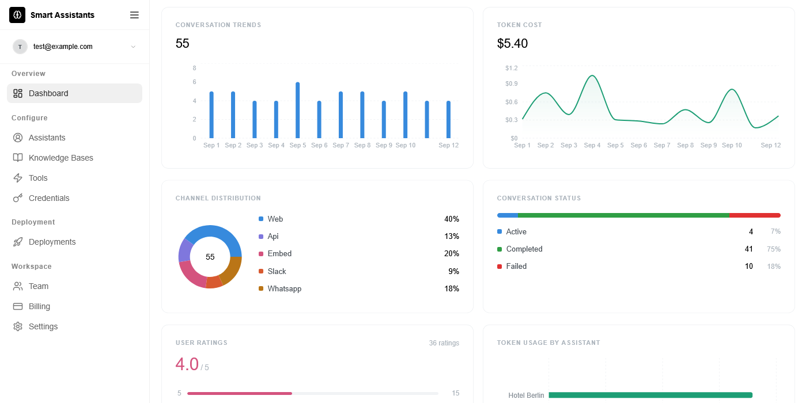Click the Web blue legend swatch

(261, 219)
